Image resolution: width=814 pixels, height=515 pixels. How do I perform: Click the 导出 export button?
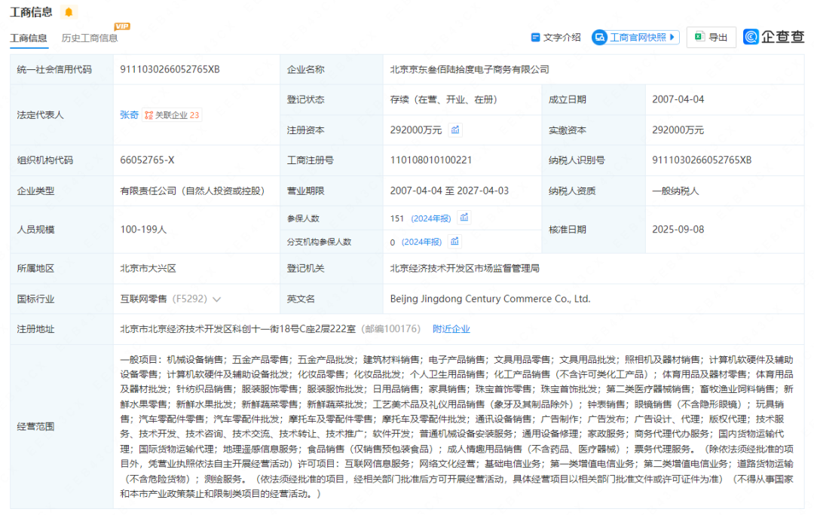pos(711,38)
